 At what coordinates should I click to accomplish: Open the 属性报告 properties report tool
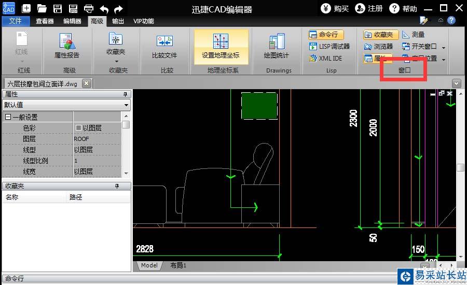[67, 45]
